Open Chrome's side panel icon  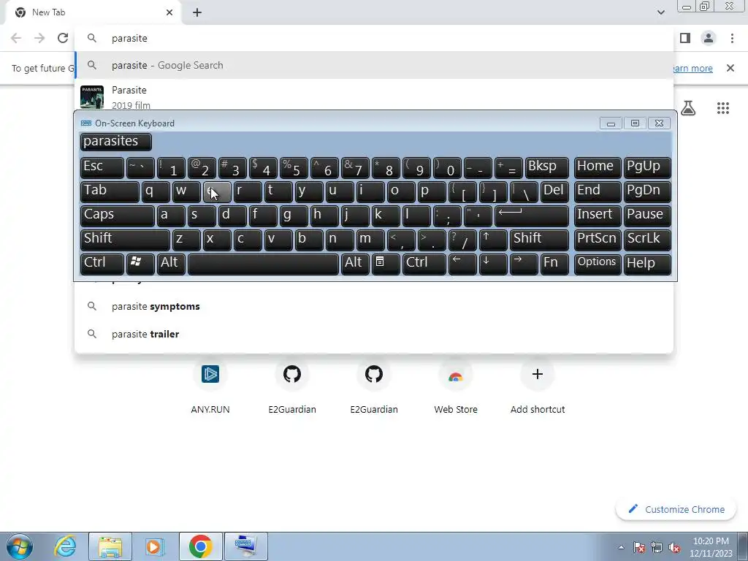pos(685,38)
